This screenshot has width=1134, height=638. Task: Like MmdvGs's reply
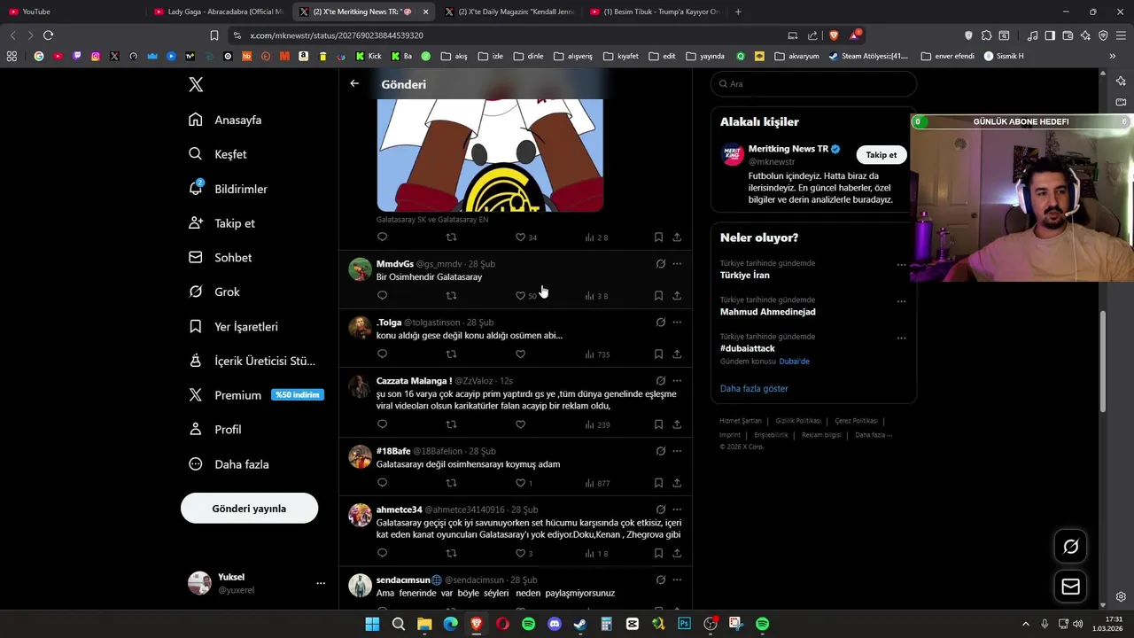coord(521,296)
